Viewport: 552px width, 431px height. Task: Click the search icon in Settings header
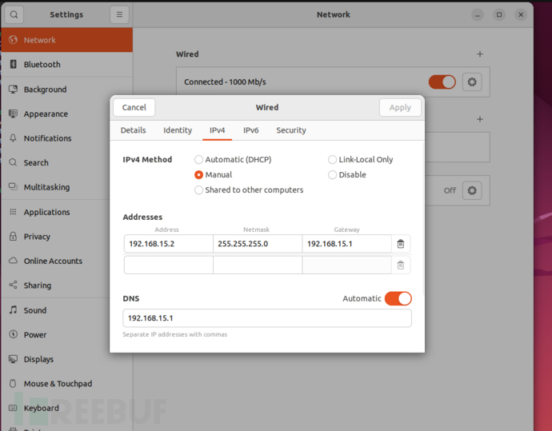coord(14,14)
